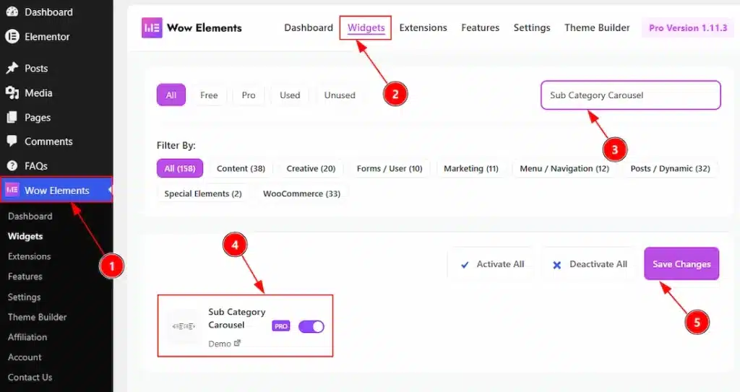Screen dimensions: 740x392
Task: Toggle the Sub Category Carousel widget switch
Action: coord(311,326)
